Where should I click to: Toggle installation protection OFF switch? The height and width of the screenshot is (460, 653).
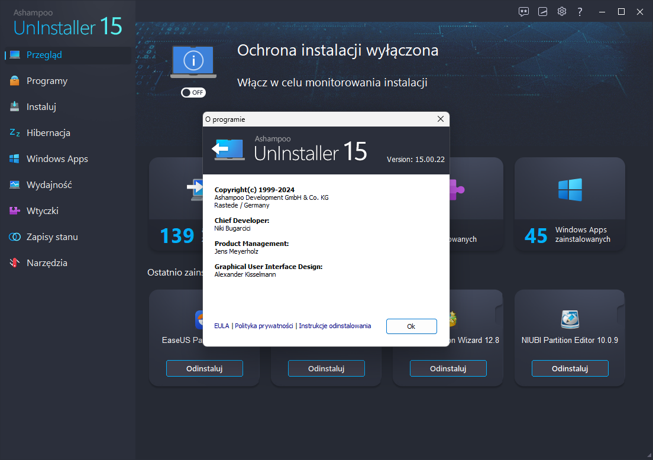(x=193, y=92)
